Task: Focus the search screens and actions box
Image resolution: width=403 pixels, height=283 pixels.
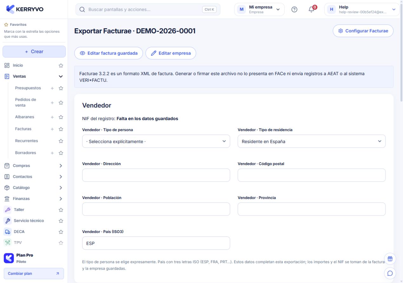Action: pos(148,10)
